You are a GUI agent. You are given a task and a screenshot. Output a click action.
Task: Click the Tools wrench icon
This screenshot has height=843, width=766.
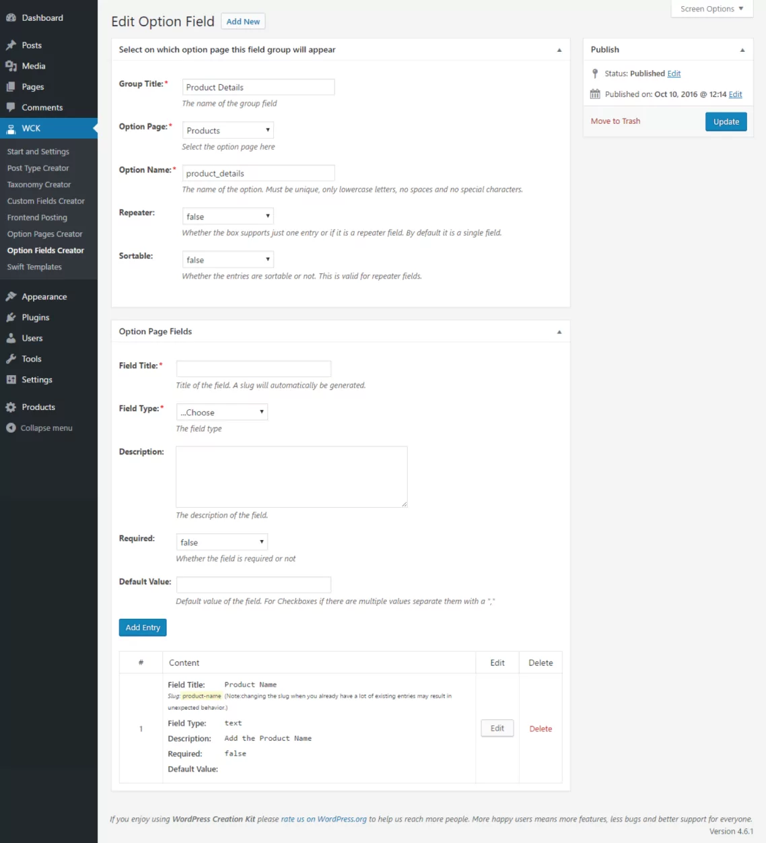(11, 359)
